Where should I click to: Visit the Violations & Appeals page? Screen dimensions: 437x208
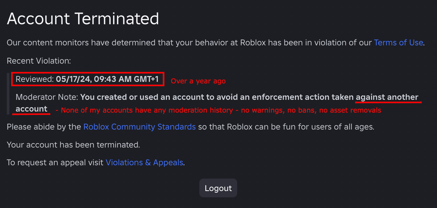click(144, 162)
